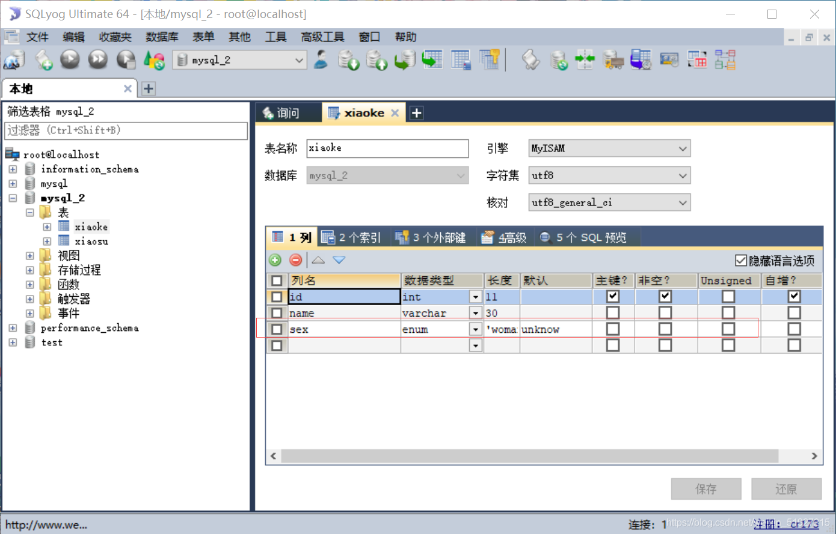
Task: Click the execute all queries fast-forward icon
Action: pyautogui.click(x=98, y=59)
